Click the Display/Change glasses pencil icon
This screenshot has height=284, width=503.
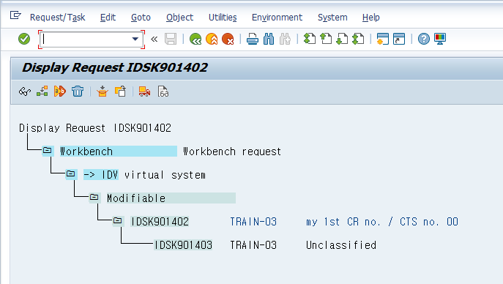(25, 91)
